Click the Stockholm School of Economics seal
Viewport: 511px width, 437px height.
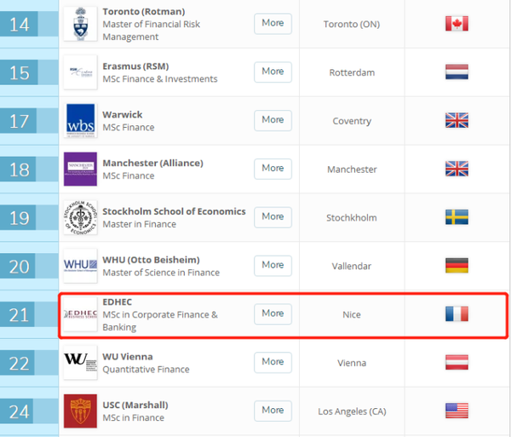click(x=80, y=217)
